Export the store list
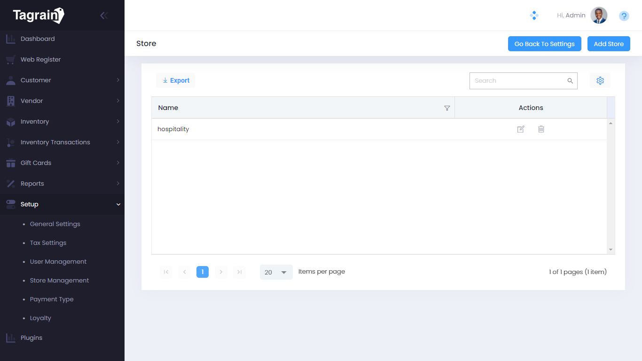Viewport: 642px width, 361px height. 176,80
